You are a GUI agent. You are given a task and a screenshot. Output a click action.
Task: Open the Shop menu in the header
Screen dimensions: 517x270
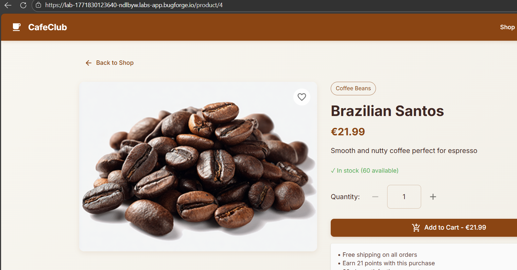(507, 27)
